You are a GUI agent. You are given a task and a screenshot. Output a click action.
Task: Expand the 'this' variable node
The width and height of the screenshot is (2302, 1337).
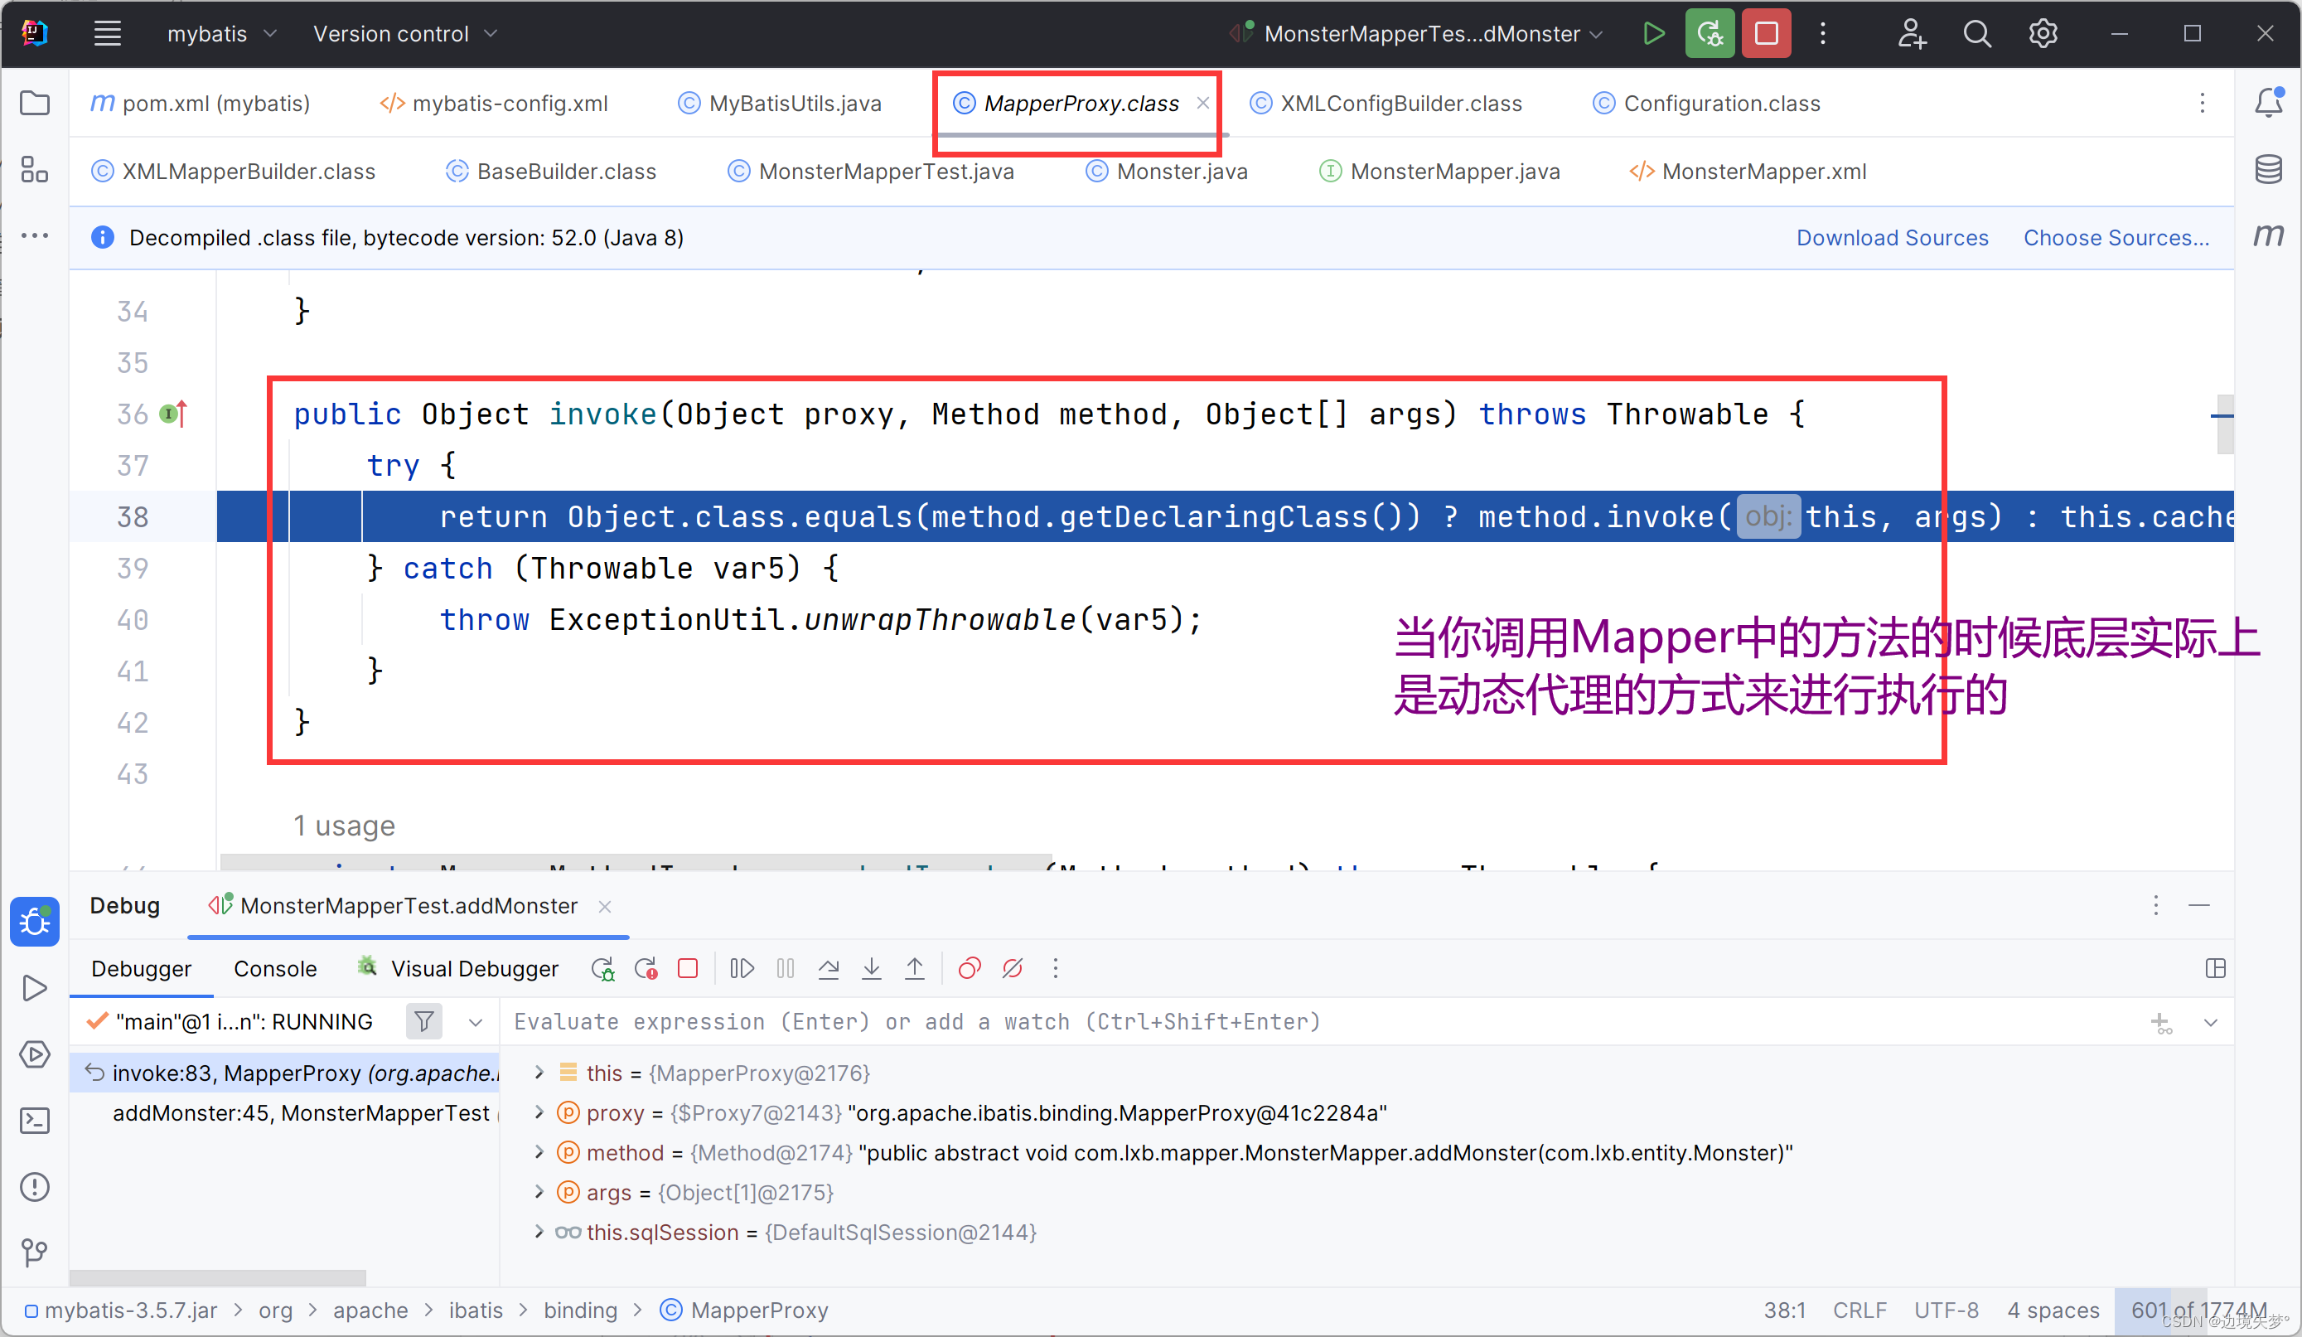click(539, 1073)
